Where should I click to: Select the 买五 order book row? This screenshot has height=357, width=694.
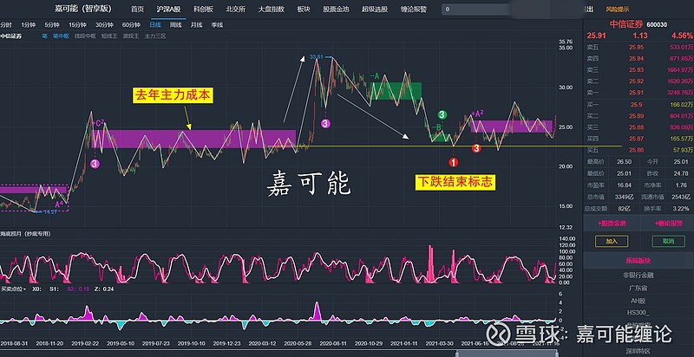pyautogui.click(x=638, y=150)
